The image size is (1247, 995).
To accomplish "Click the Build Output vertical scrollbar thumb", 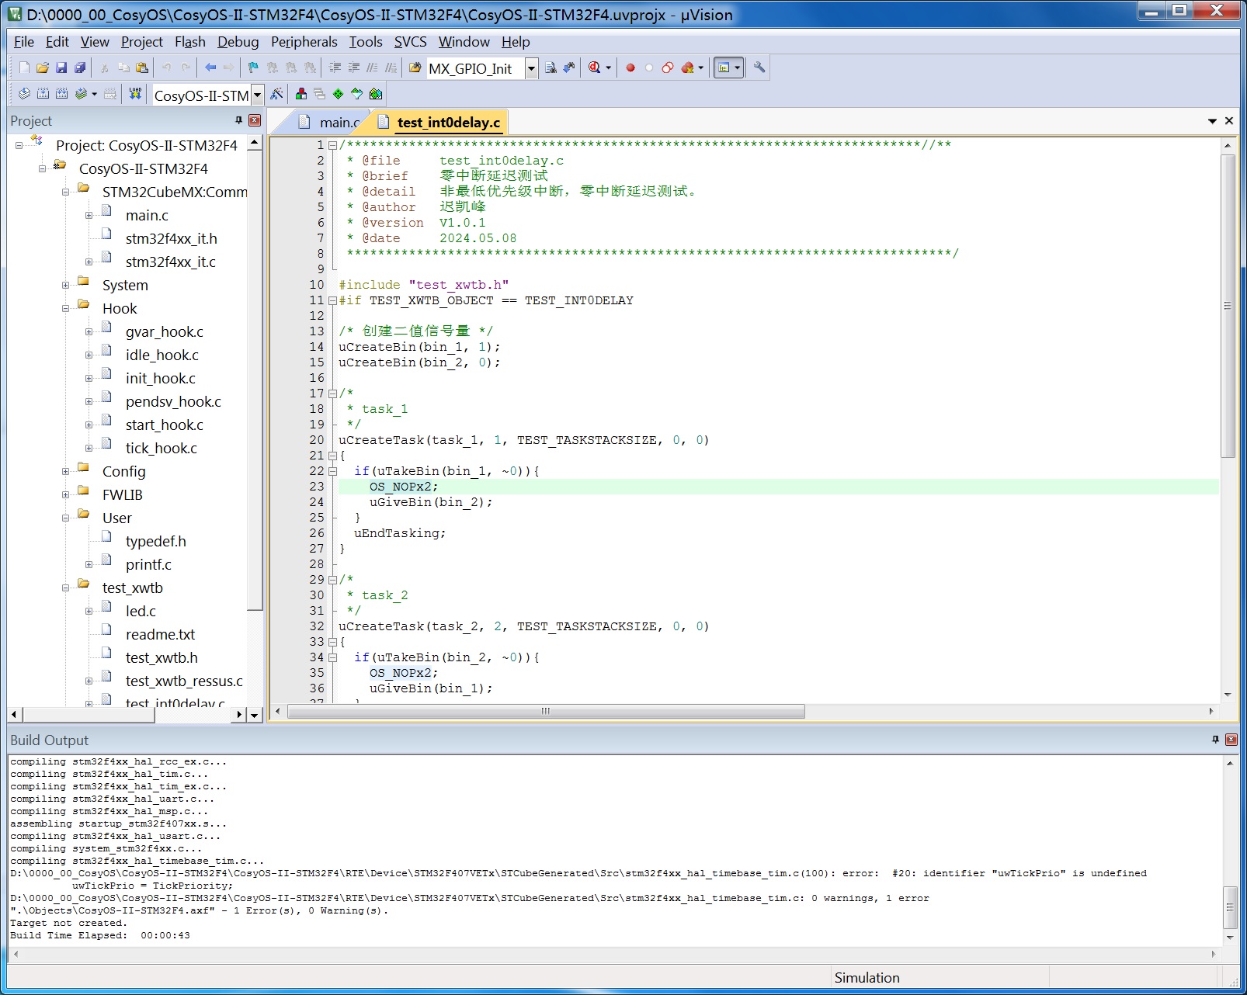I will 1230,907.
